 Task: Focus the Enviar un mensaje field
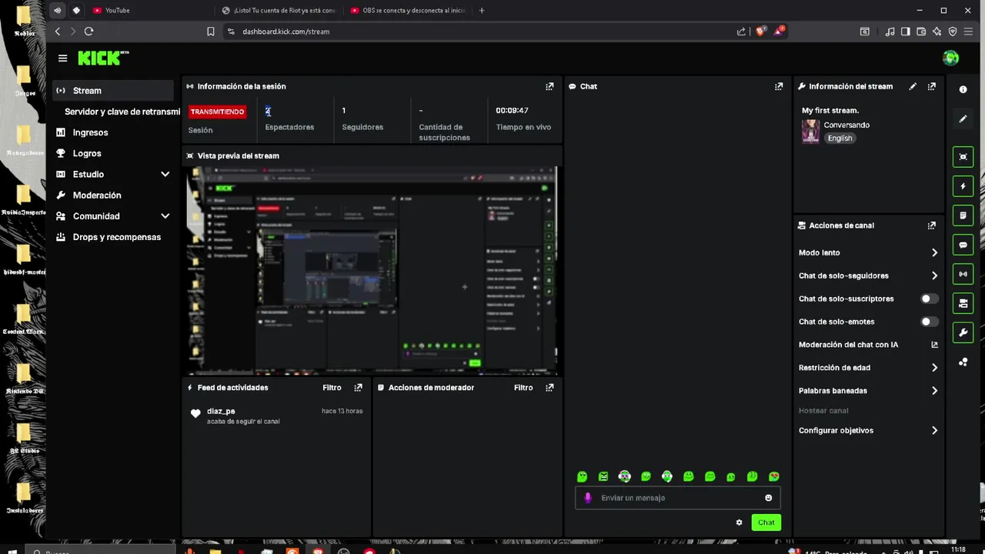click(x=678, y=498)
